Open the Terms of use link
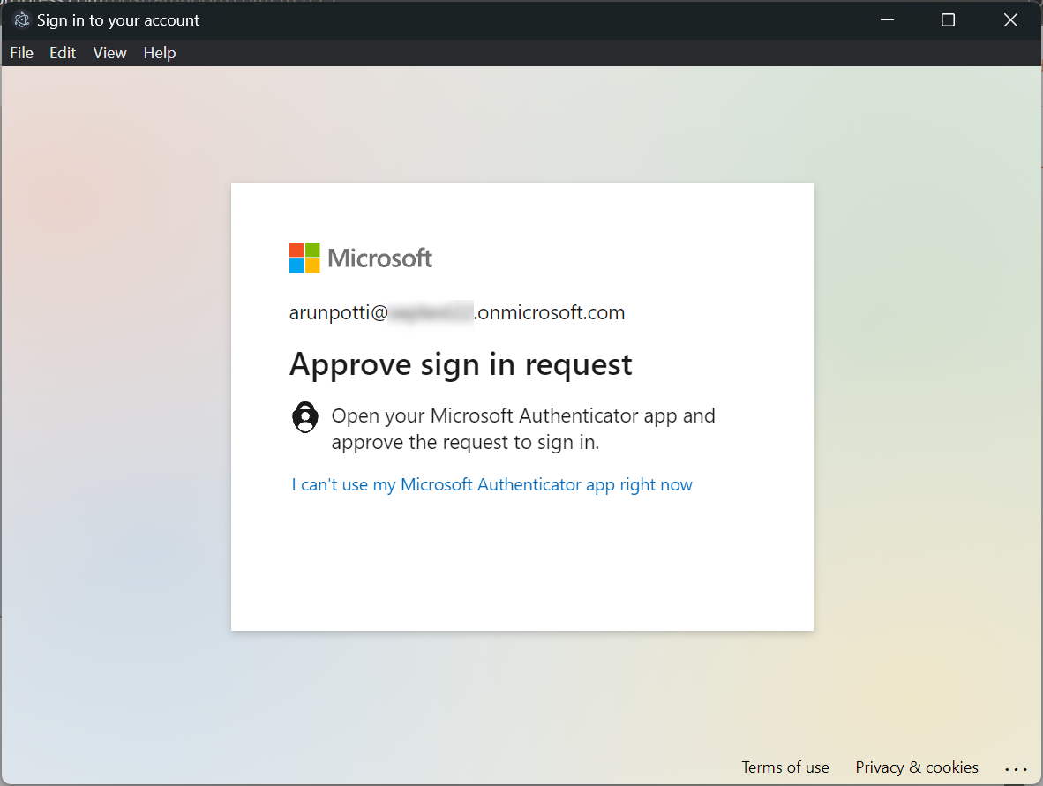Image resolution: width=1043 pixels, height=786 pixels. (x=785, y=767)
